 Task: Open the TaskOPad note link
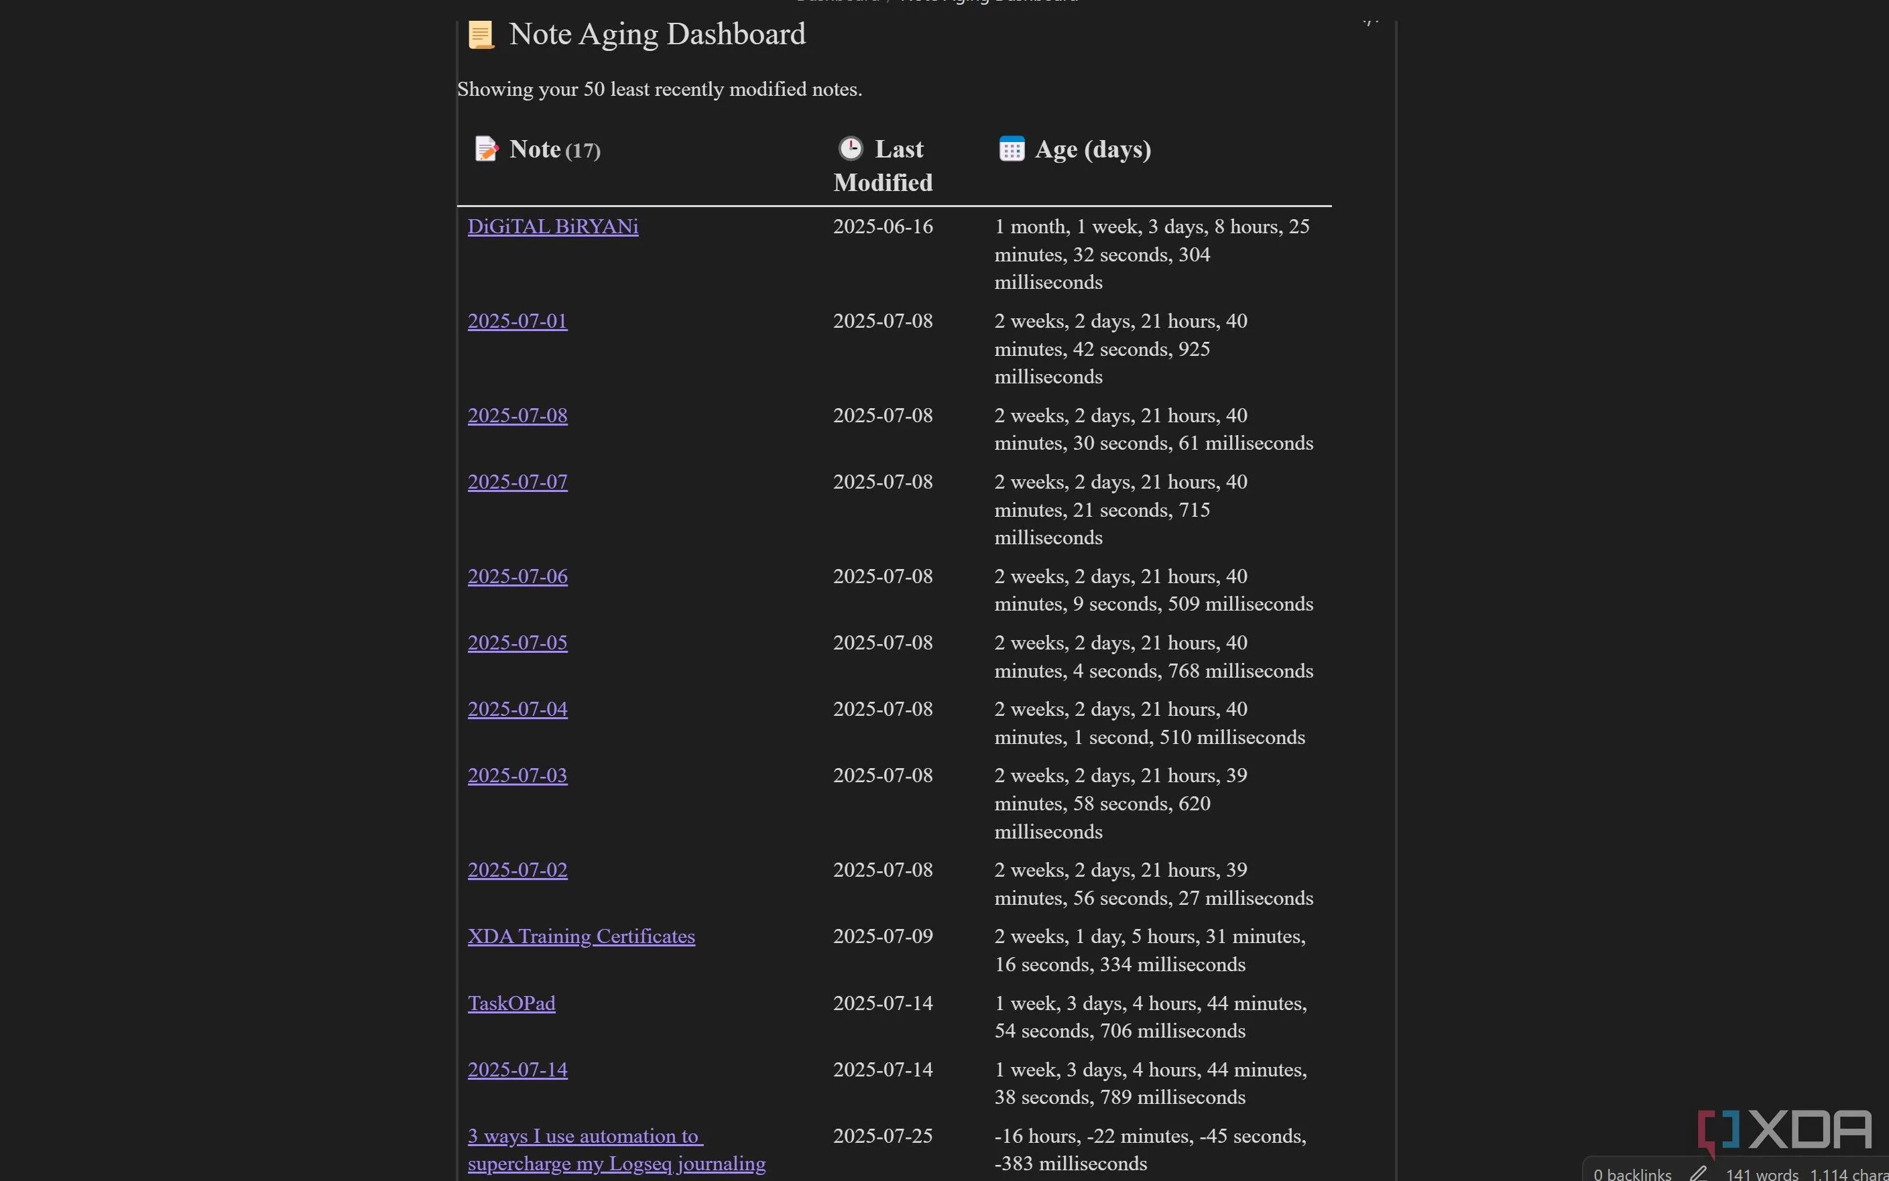pyautogui.click(x=511, y=1003)
